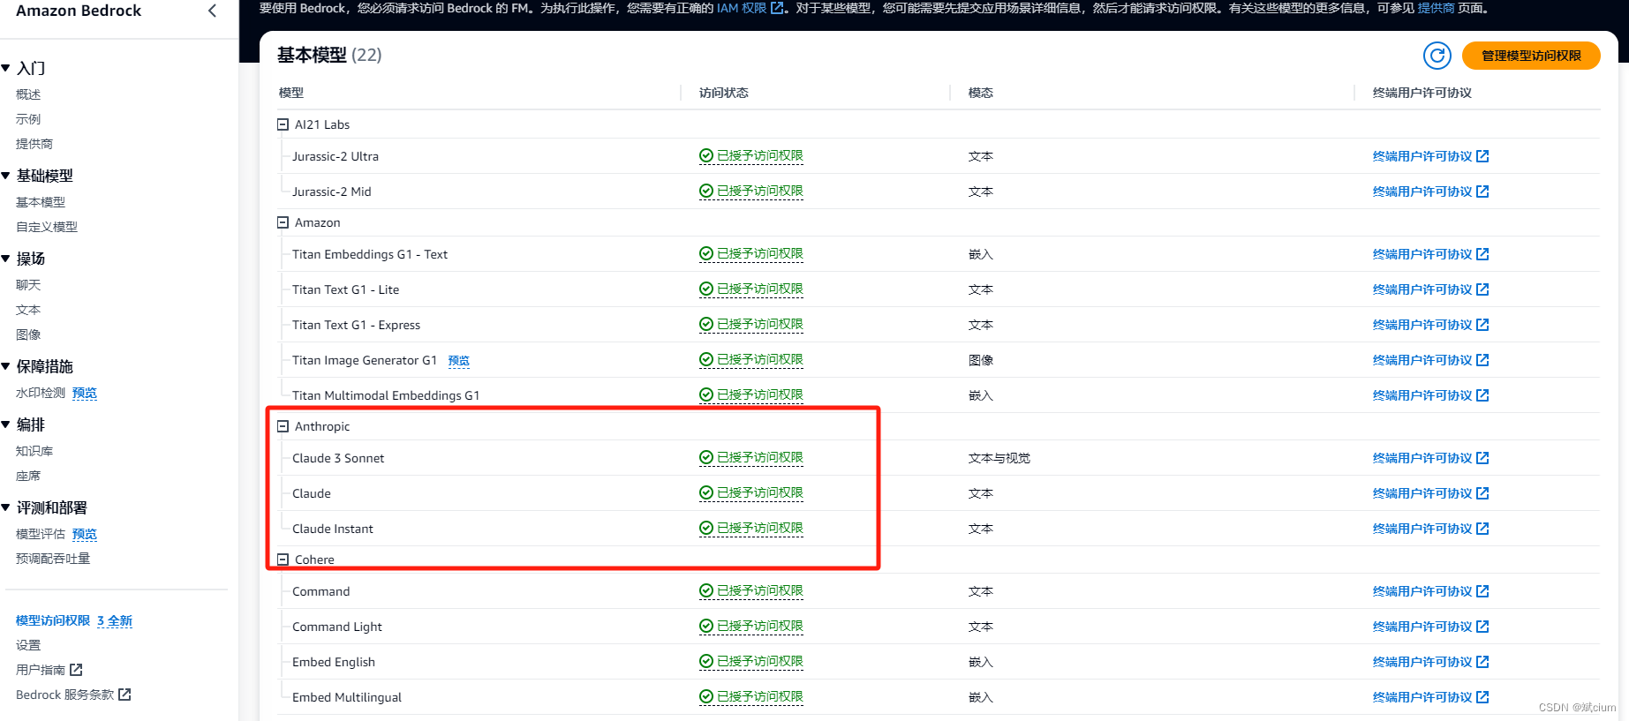Click 预览 link next to Titan Image Generator G1
The image size is (1629, 721).
tap(459, 360)
